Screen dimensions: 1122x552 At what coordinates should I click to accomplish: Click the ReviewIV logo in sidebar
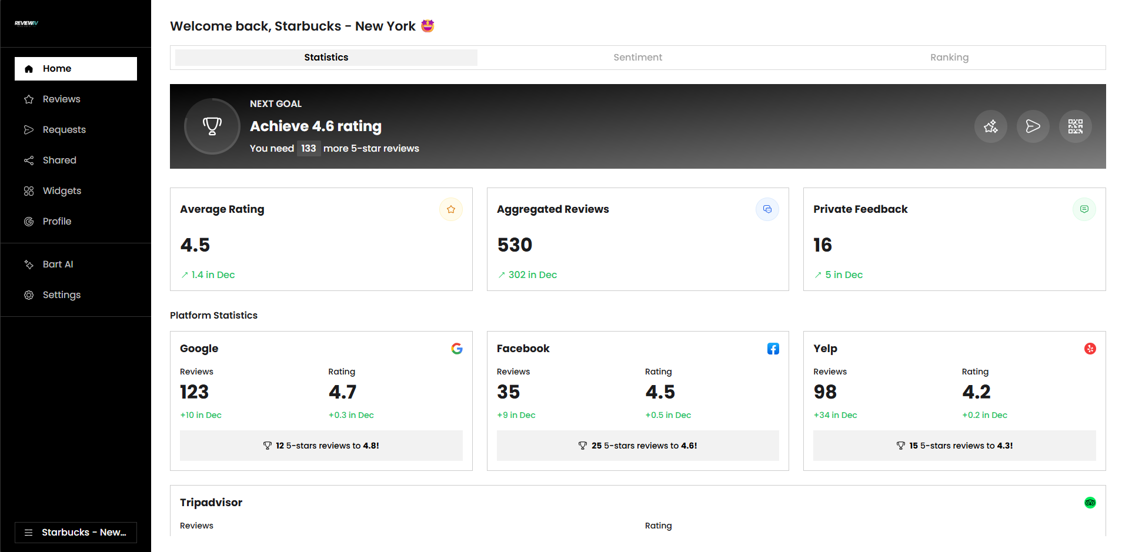coord(26,24)
